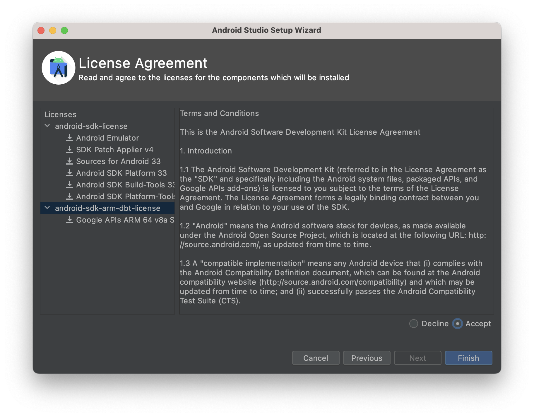Click the download icon beside Android Emulator

(70, 138)
